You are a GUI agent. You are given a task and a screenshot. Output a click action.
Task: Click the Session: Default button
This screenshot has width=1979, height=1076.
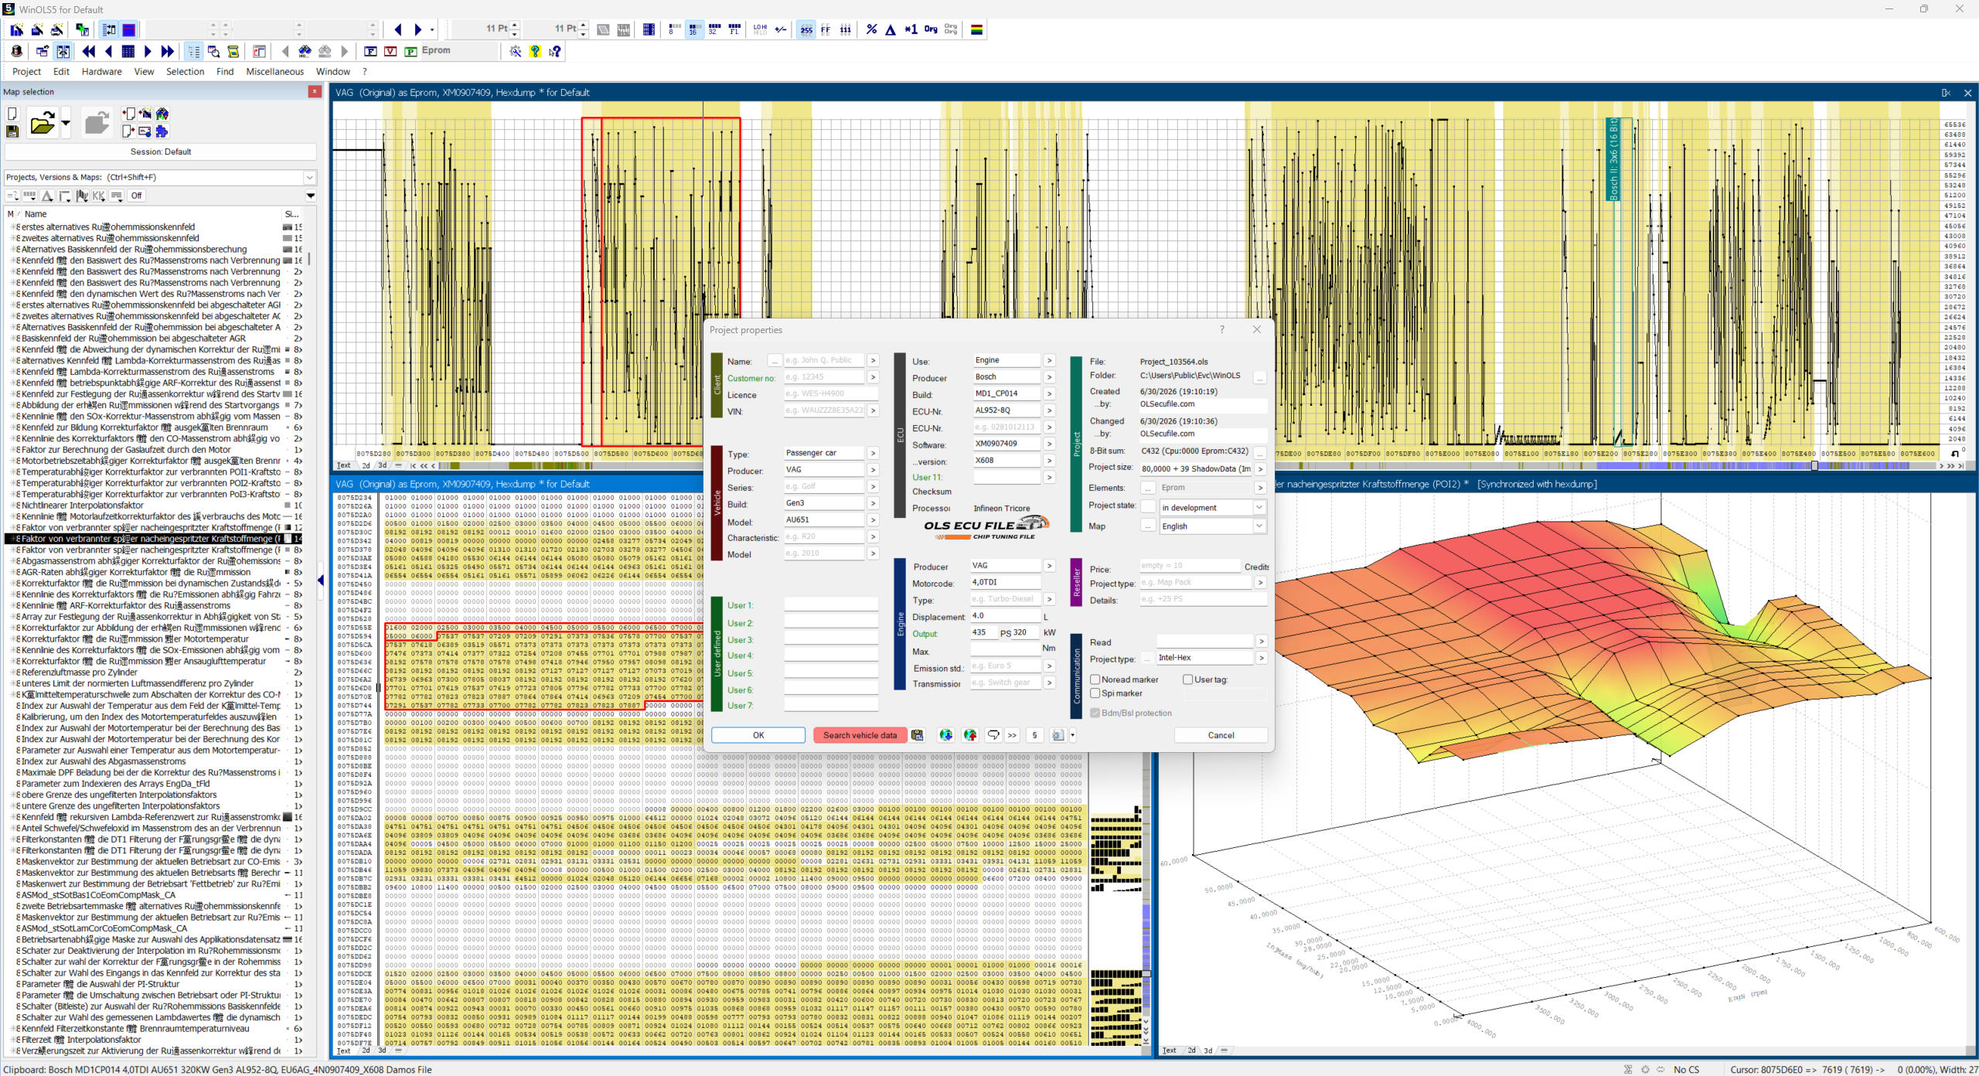pyautogui.click(x=161, y=152)
